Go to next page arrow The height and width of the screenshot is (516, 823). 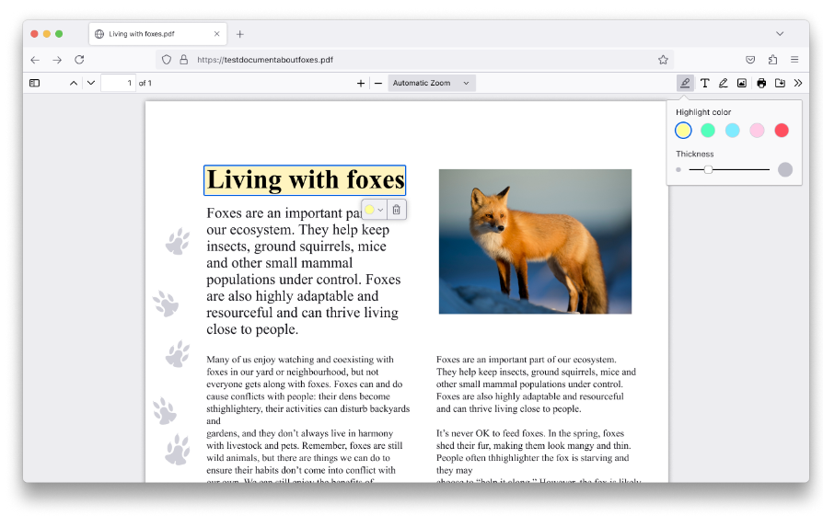pos(91,83)
